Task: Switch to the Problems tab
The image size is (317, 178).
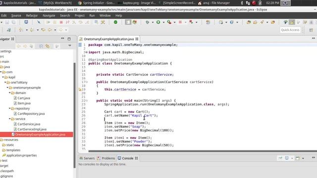Action: (x=106, y=158)
